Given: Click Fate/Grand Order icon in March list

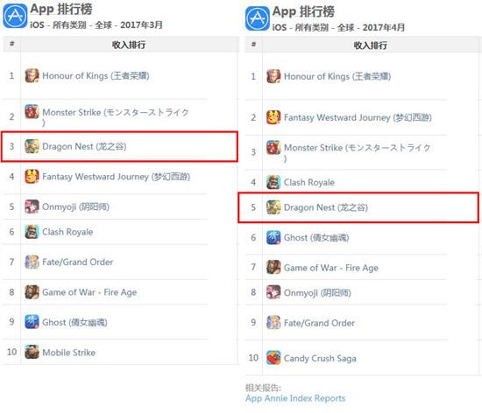Looking at the screenshot, I should tap(32, 262).
